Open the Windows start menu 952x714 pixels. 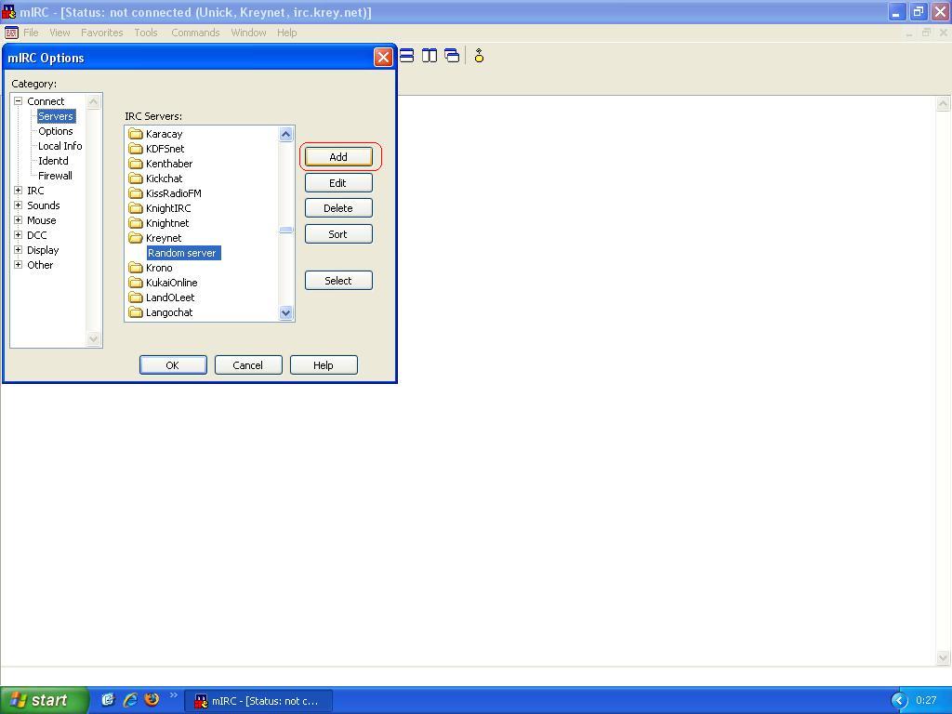pos(44,700)
